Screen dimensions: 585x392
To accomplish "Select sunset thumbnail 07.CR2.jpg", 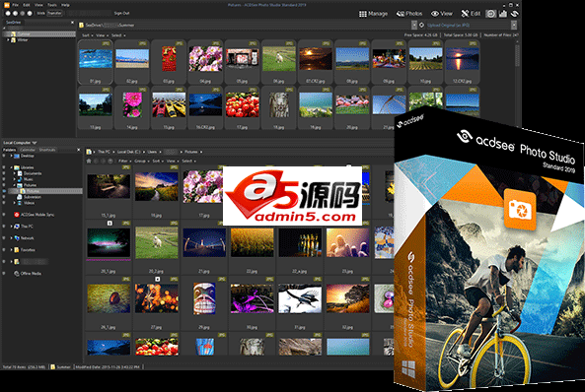I will tap(316, 62).
